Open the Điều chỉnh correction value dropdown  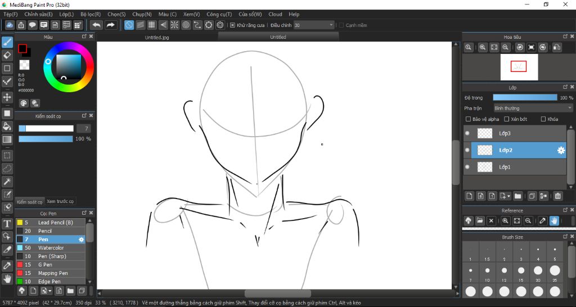point(314,25)
